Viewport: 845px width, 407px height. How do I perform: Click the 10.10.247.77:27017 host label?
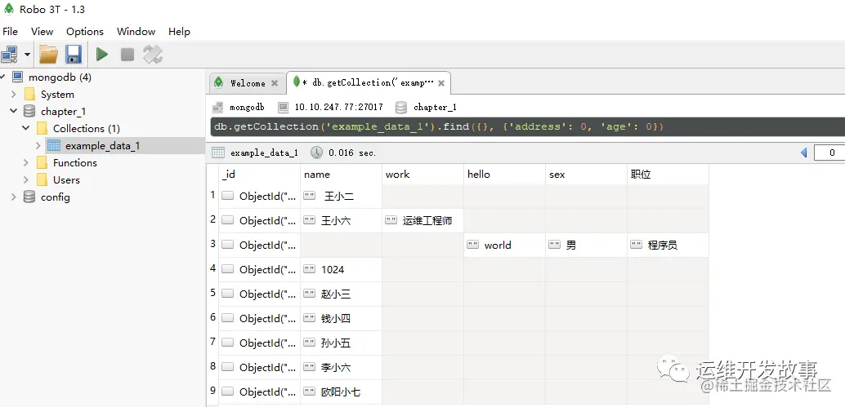(338, 107)
